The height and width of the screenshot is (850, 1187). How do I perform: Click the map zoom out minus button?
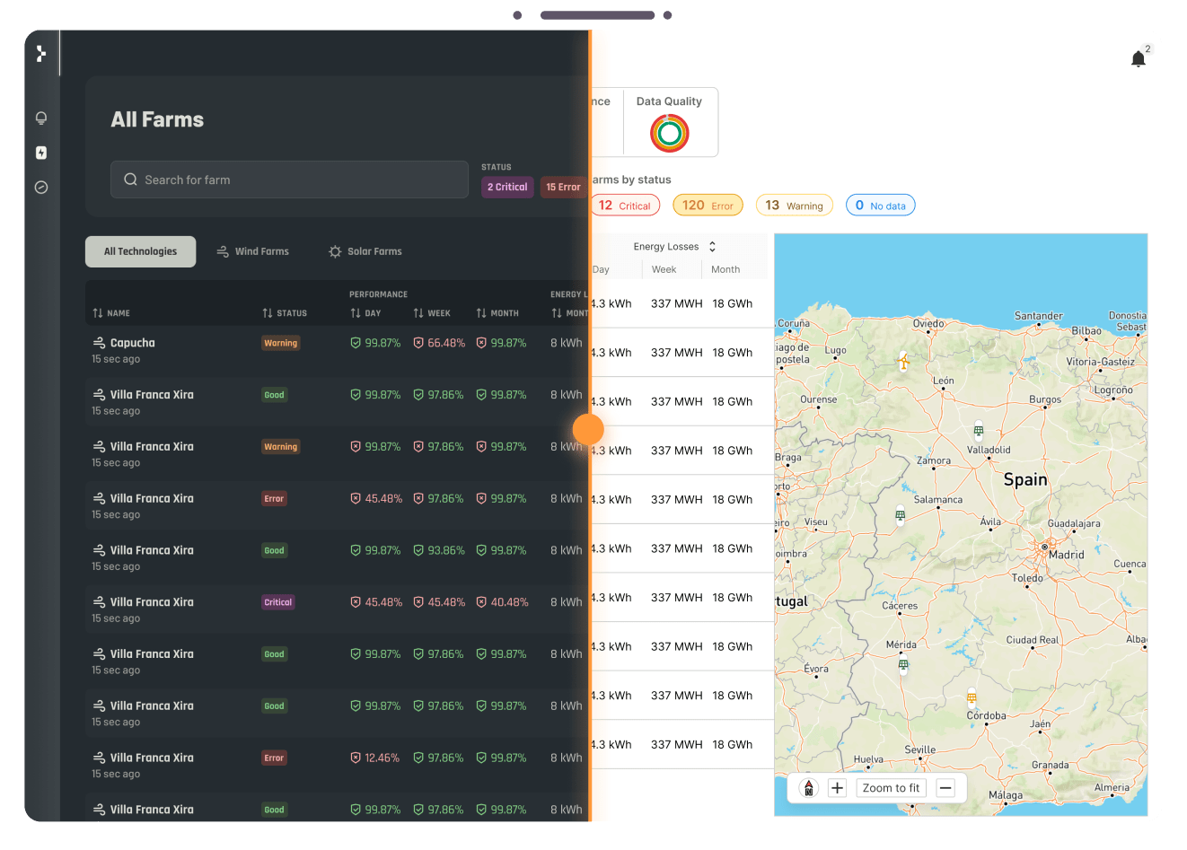(945, 788)
